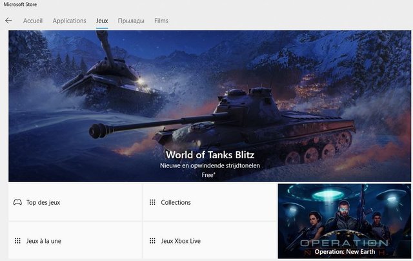This screenshot has width=413, height=261.
Task: Open the World of Tanks Blitz banner
Action: [x=210, y=106]
